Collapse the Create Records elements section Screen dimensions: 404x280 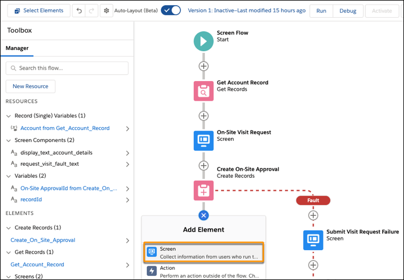click(x=9, y=228)
